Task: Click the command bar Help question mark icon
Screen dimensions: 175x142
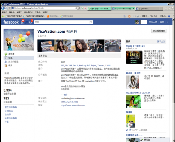Action: point(169,16)
